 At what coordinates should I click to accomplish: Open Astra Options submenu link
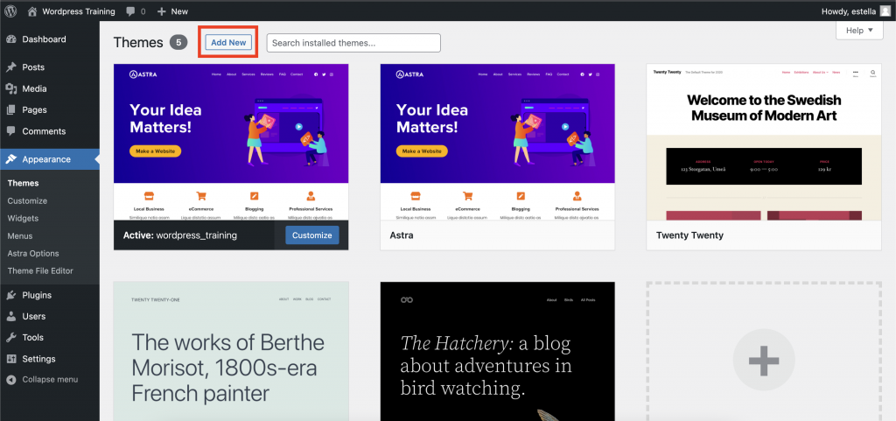coord(33,254)
